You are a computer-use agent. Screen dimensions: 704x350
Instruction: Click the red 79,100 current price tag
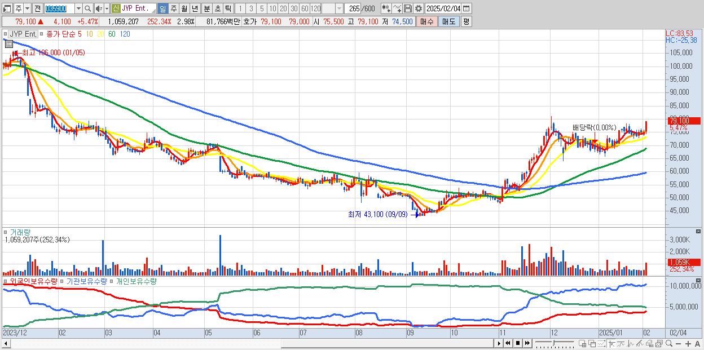click(683, 121)
